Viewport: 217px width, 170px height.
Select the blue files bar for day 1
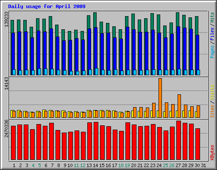tap(13, 51)
